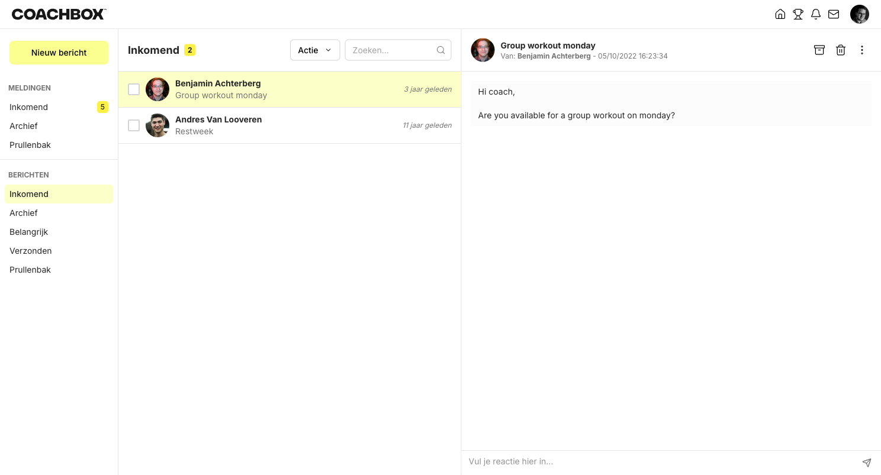
Task: Open Prullenbak under Meldingen
Action: pos(59,145)
